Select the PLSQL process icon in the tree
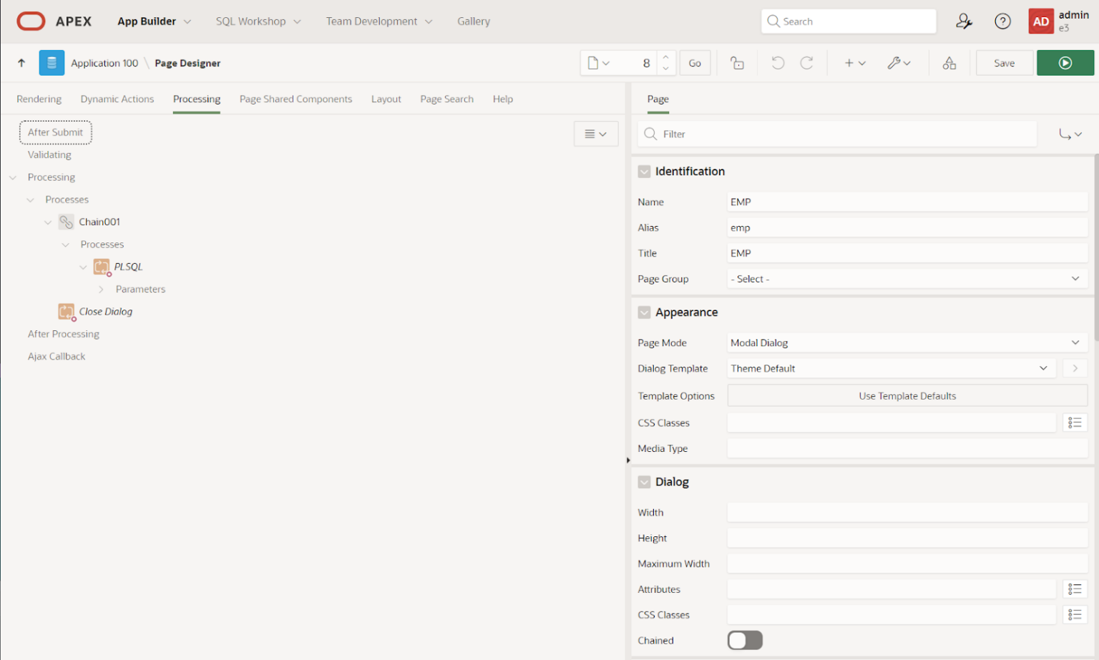Image resolution: width=1099 pixels, height=660 pixels. point(102,266)
